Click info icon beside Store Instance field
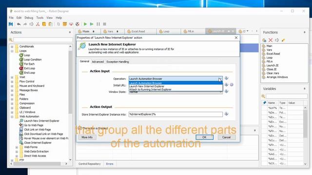 [x=226, y=114]
